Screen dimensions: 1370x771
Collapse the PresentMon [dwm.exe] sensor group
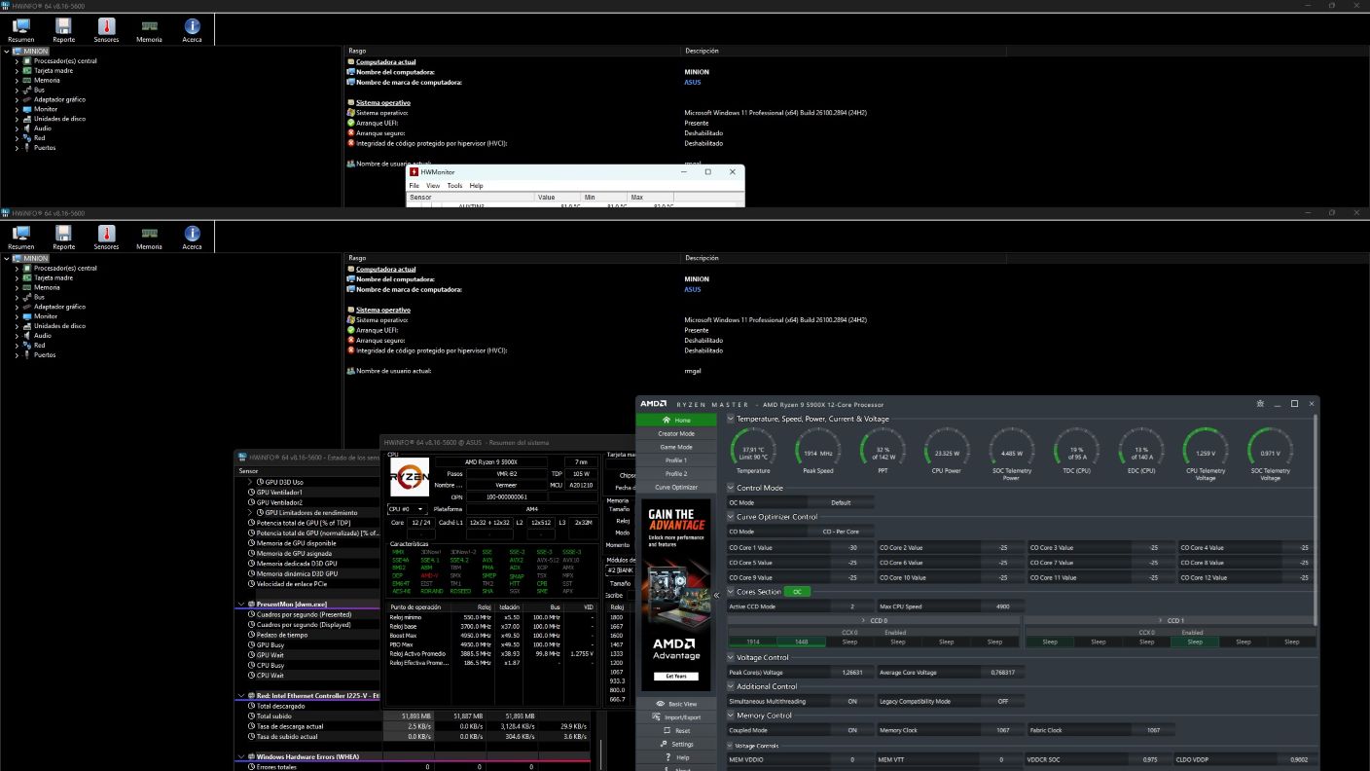[242, 605]
